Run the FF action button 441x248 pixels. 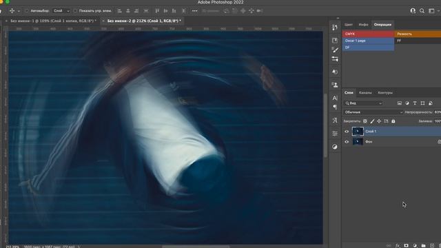(x=418, y=41)
